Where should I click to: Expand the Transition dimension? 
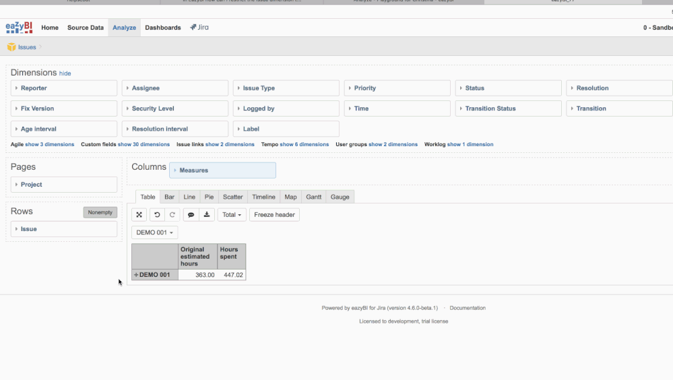point(619,108)
